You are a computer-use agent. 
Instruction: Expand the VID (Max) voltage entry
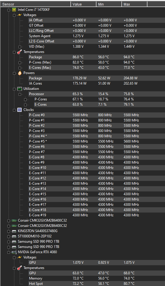[x=20, y=47]
